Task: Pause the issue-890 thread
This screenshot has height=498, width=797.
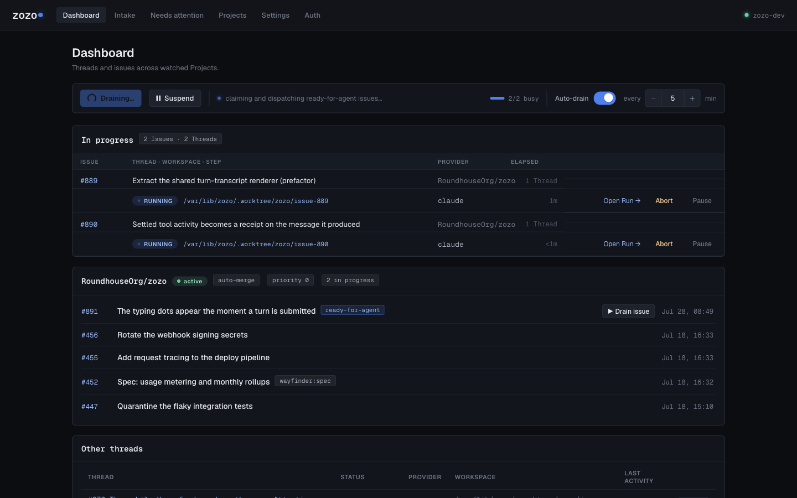Action: click(702, 244)
